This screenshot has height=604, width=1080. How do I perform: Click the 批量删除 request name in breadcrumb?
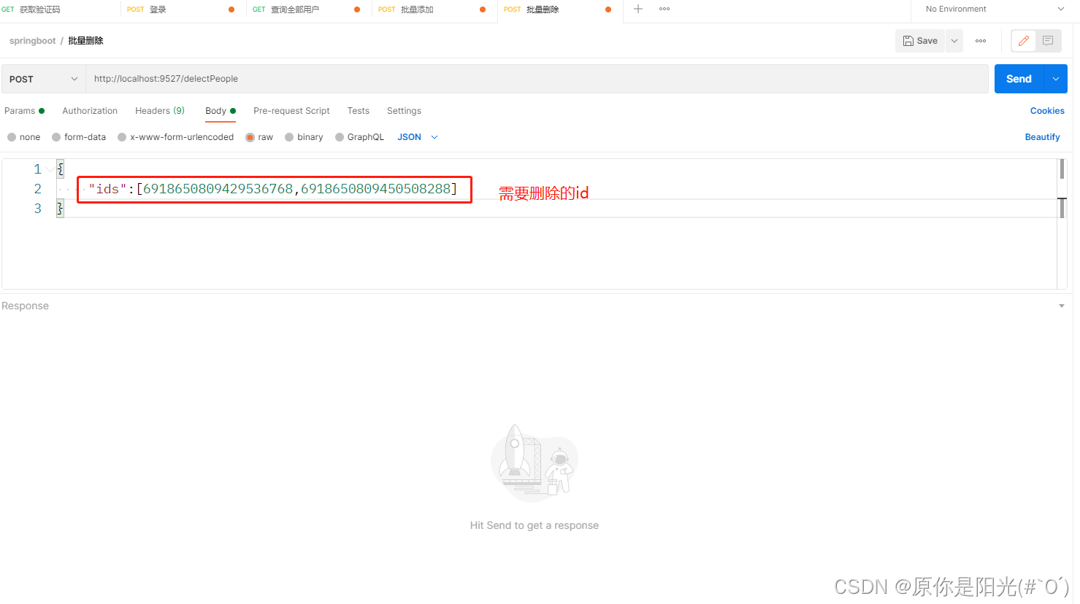[85, 41]
